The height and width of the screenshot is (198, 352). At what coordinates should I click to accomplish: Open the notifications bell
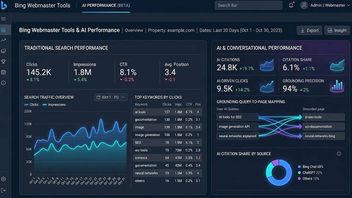click(x=291, y=5)
